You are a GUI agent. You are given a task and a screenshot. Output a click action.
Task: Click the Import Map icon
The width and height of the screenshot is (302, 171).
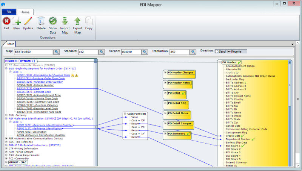coord(65,22)
